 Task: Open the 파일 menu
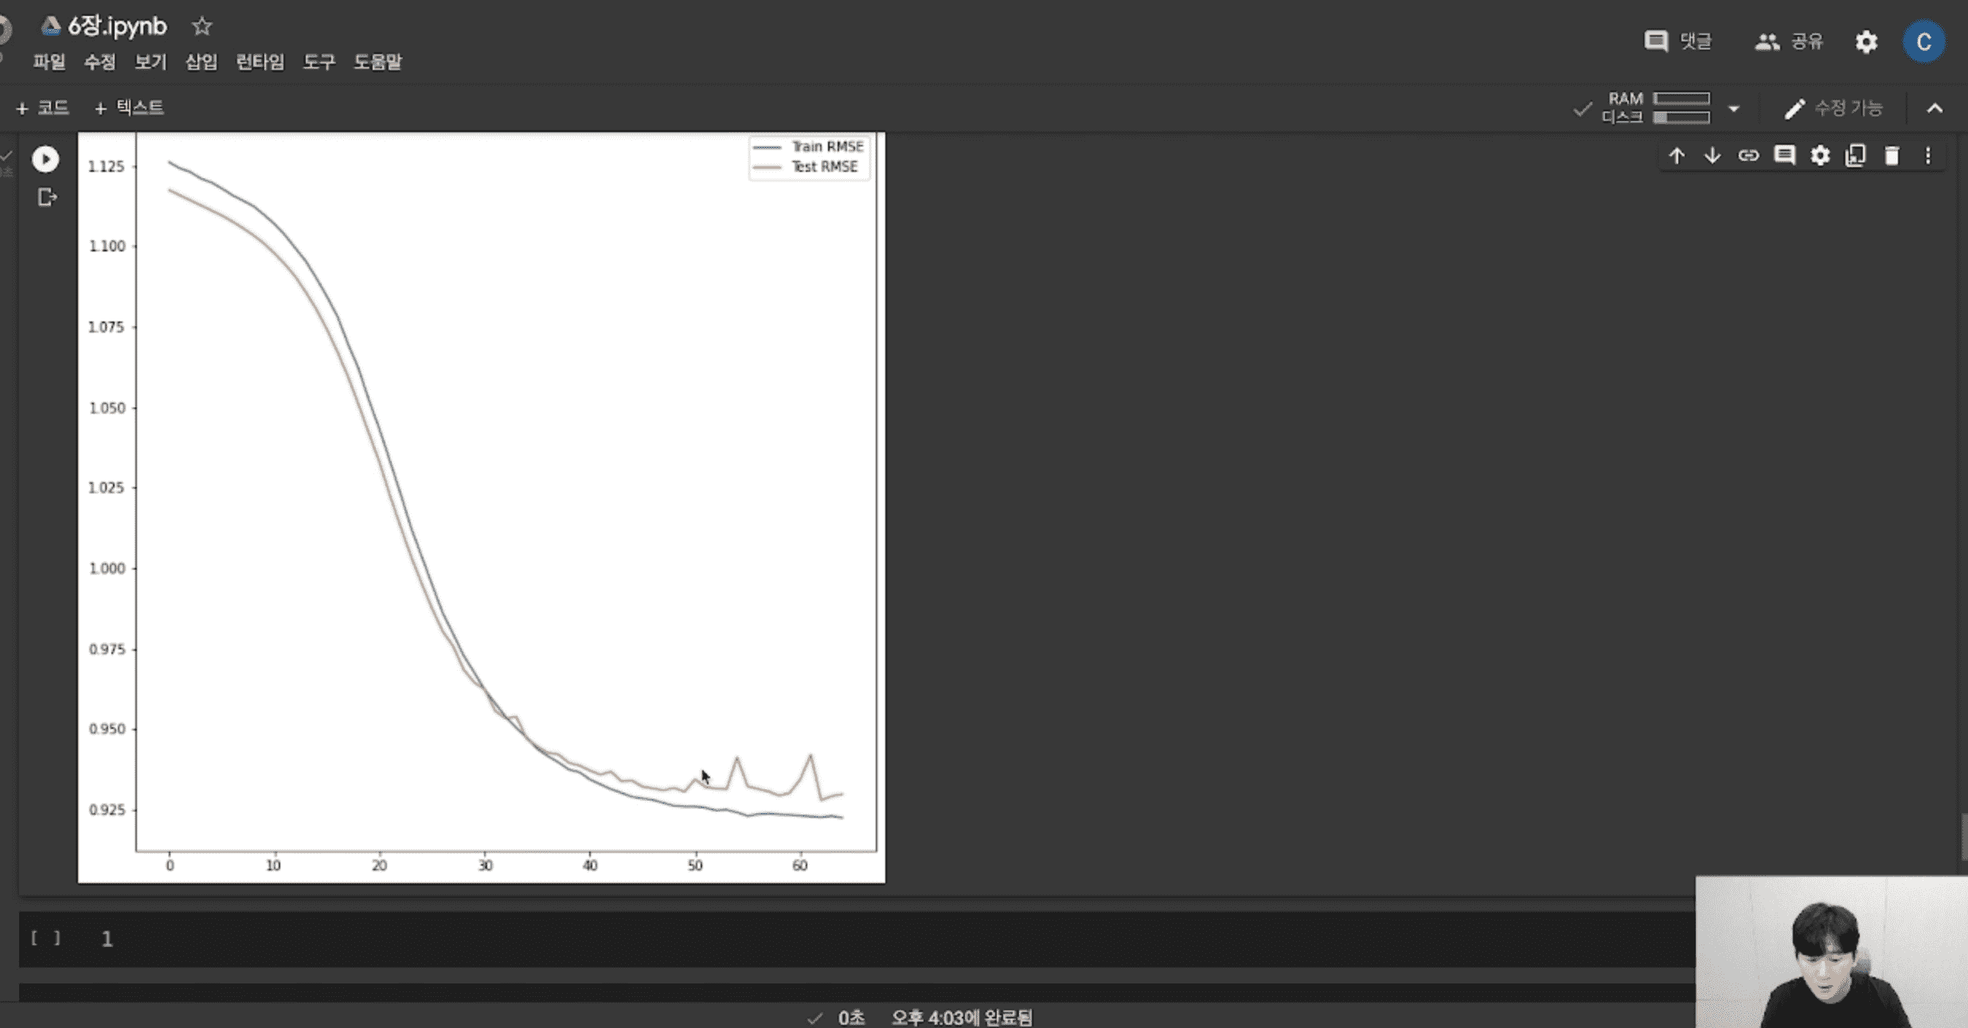(x=49, y=62)
